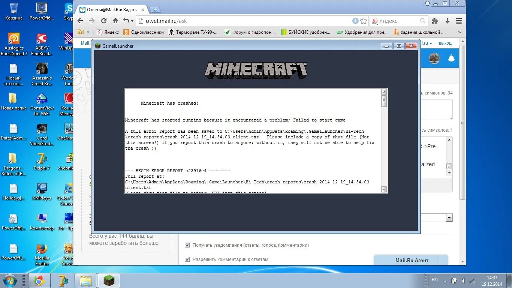Switch to Chrome in the taskbar

pos(39,280)
